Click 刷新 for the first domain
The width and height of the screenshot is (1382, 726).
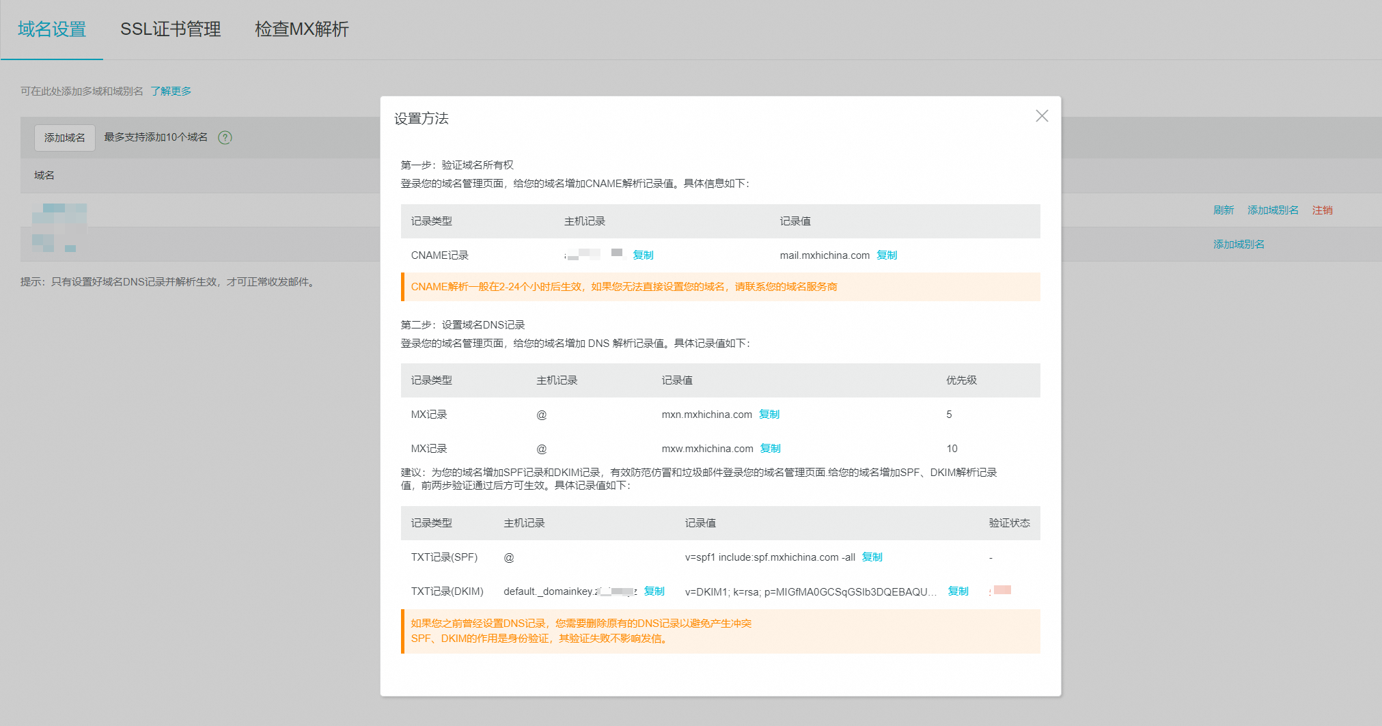point(1223,210)
